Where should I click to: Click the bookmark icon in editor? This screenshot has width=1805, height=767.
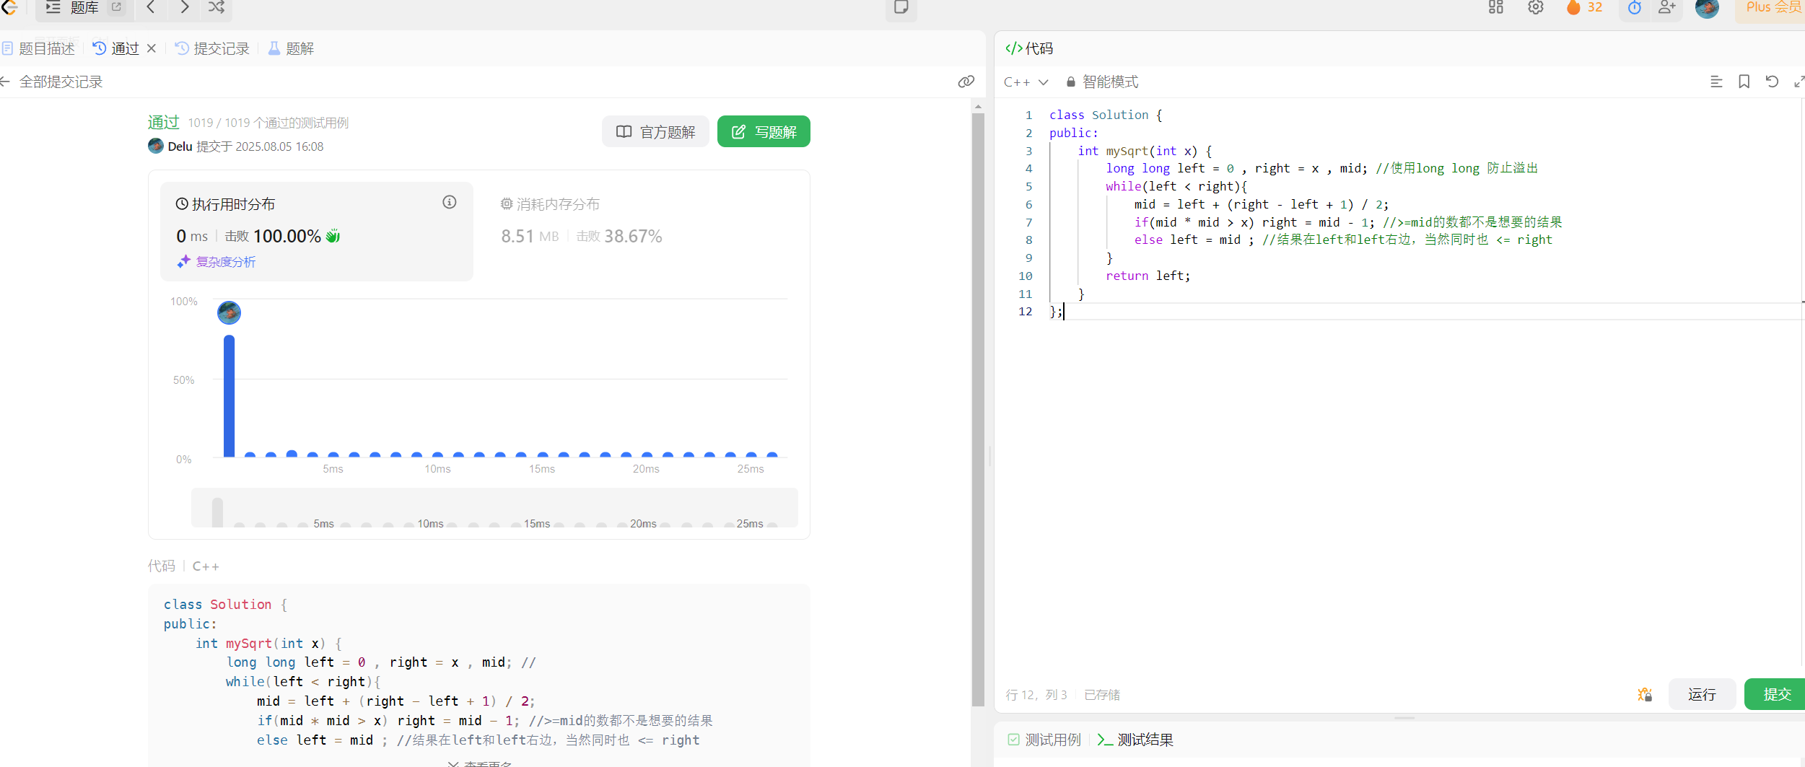[1744, 82]
